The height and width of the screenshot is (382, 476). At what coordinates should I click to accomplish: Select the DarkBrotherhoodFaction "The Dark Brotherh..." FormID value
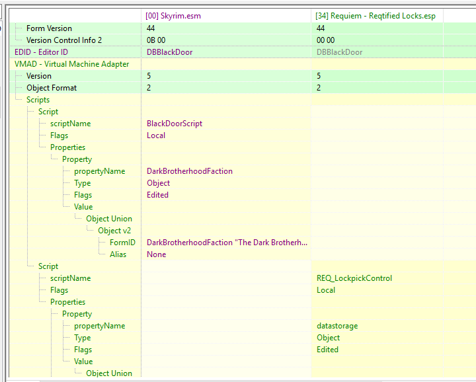coord(227,243)
